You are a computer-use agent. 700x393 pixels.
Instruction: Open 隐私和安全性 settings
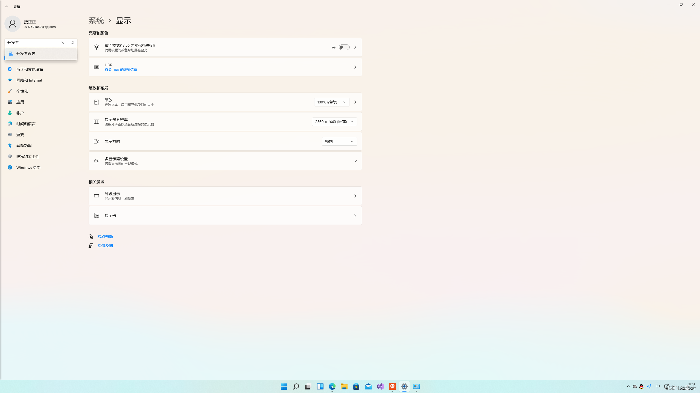pos(41,157)
